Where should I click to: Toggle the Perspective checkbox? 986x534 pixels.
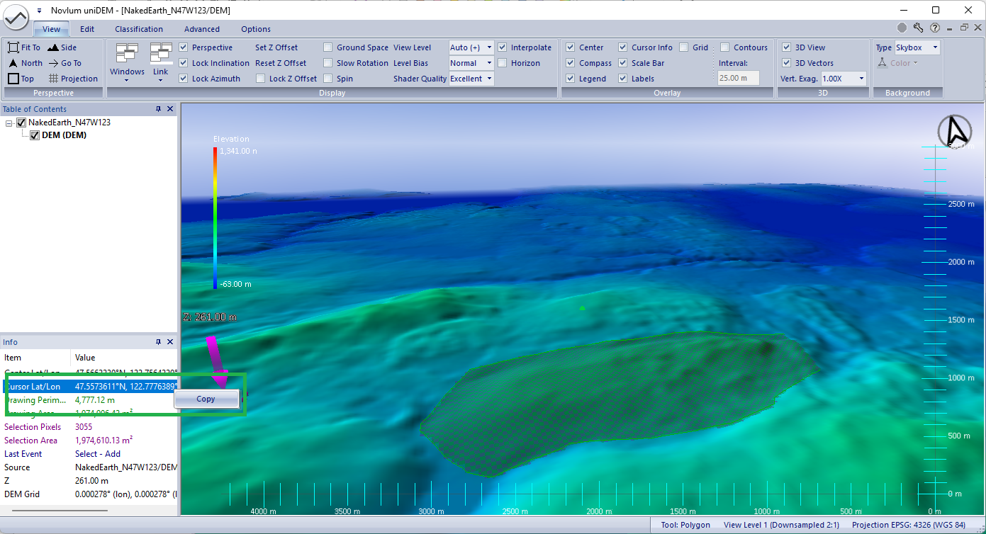[x=184, y=47]
